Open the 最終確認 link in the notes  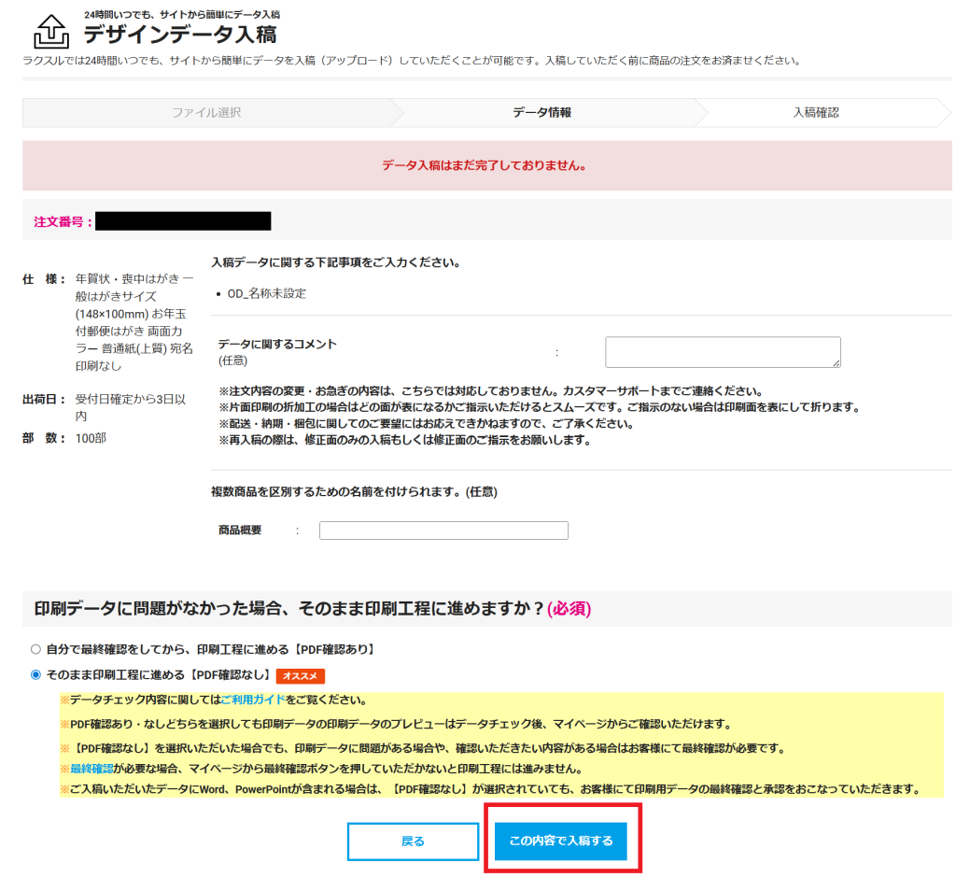tap(91, 769)
